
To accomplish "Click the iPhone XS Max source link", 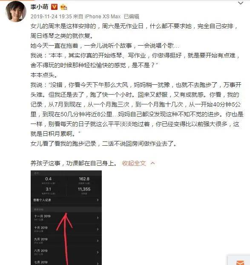I will (102, 17).
